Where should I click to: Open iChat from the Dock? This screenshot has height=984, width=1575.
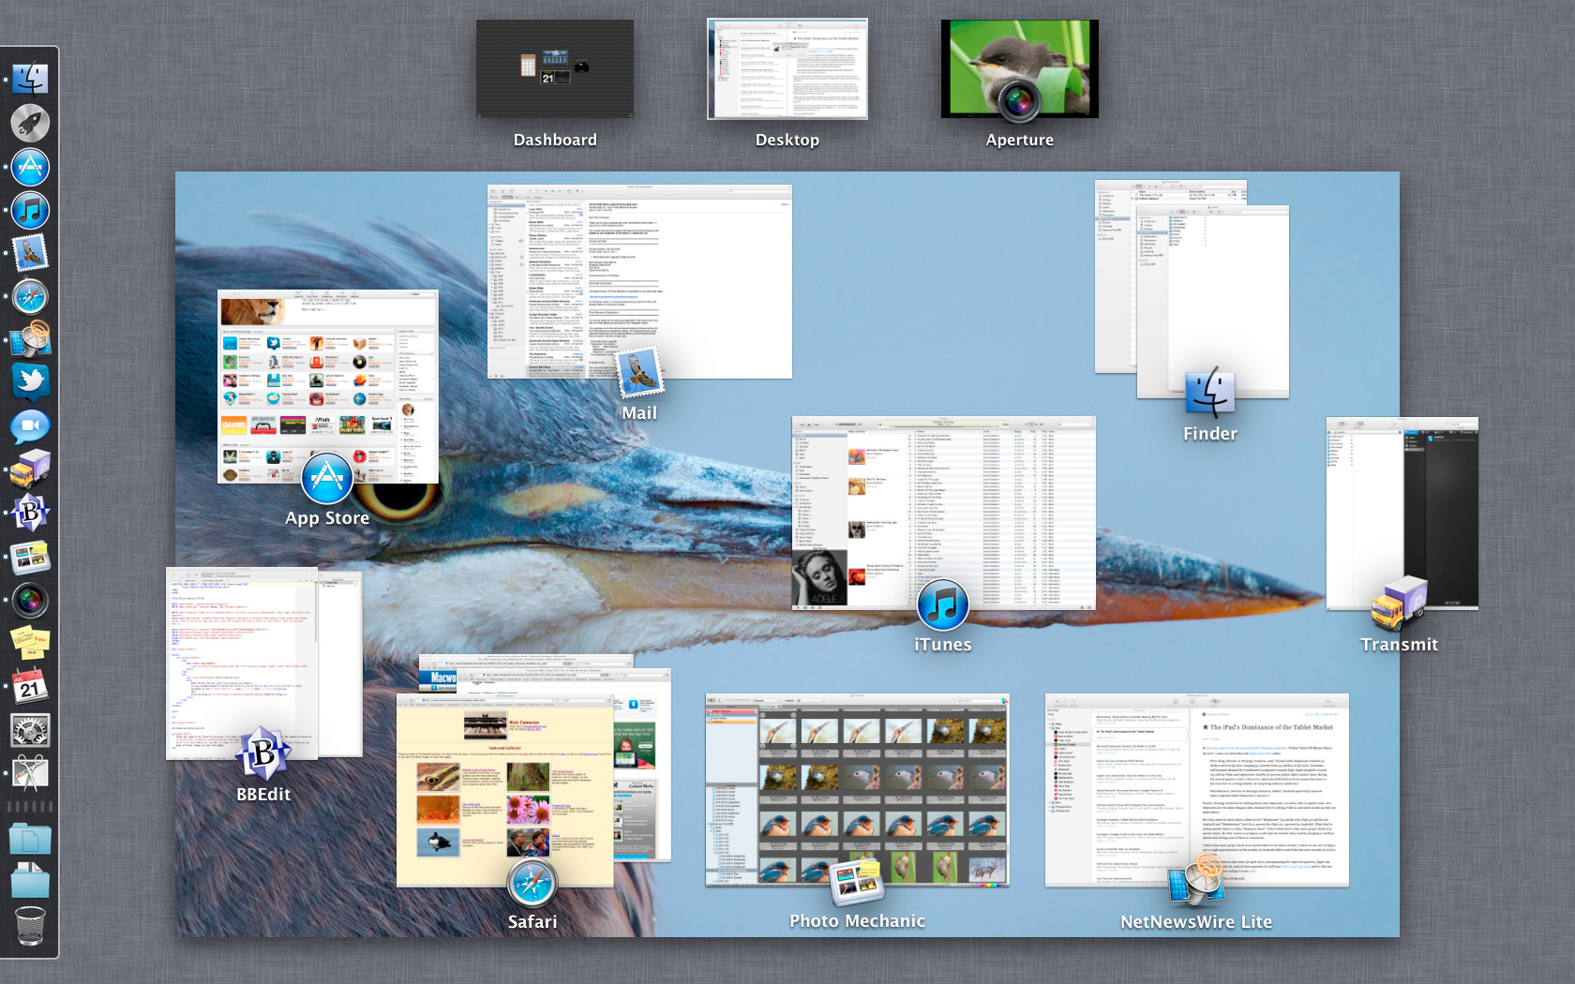30,426
